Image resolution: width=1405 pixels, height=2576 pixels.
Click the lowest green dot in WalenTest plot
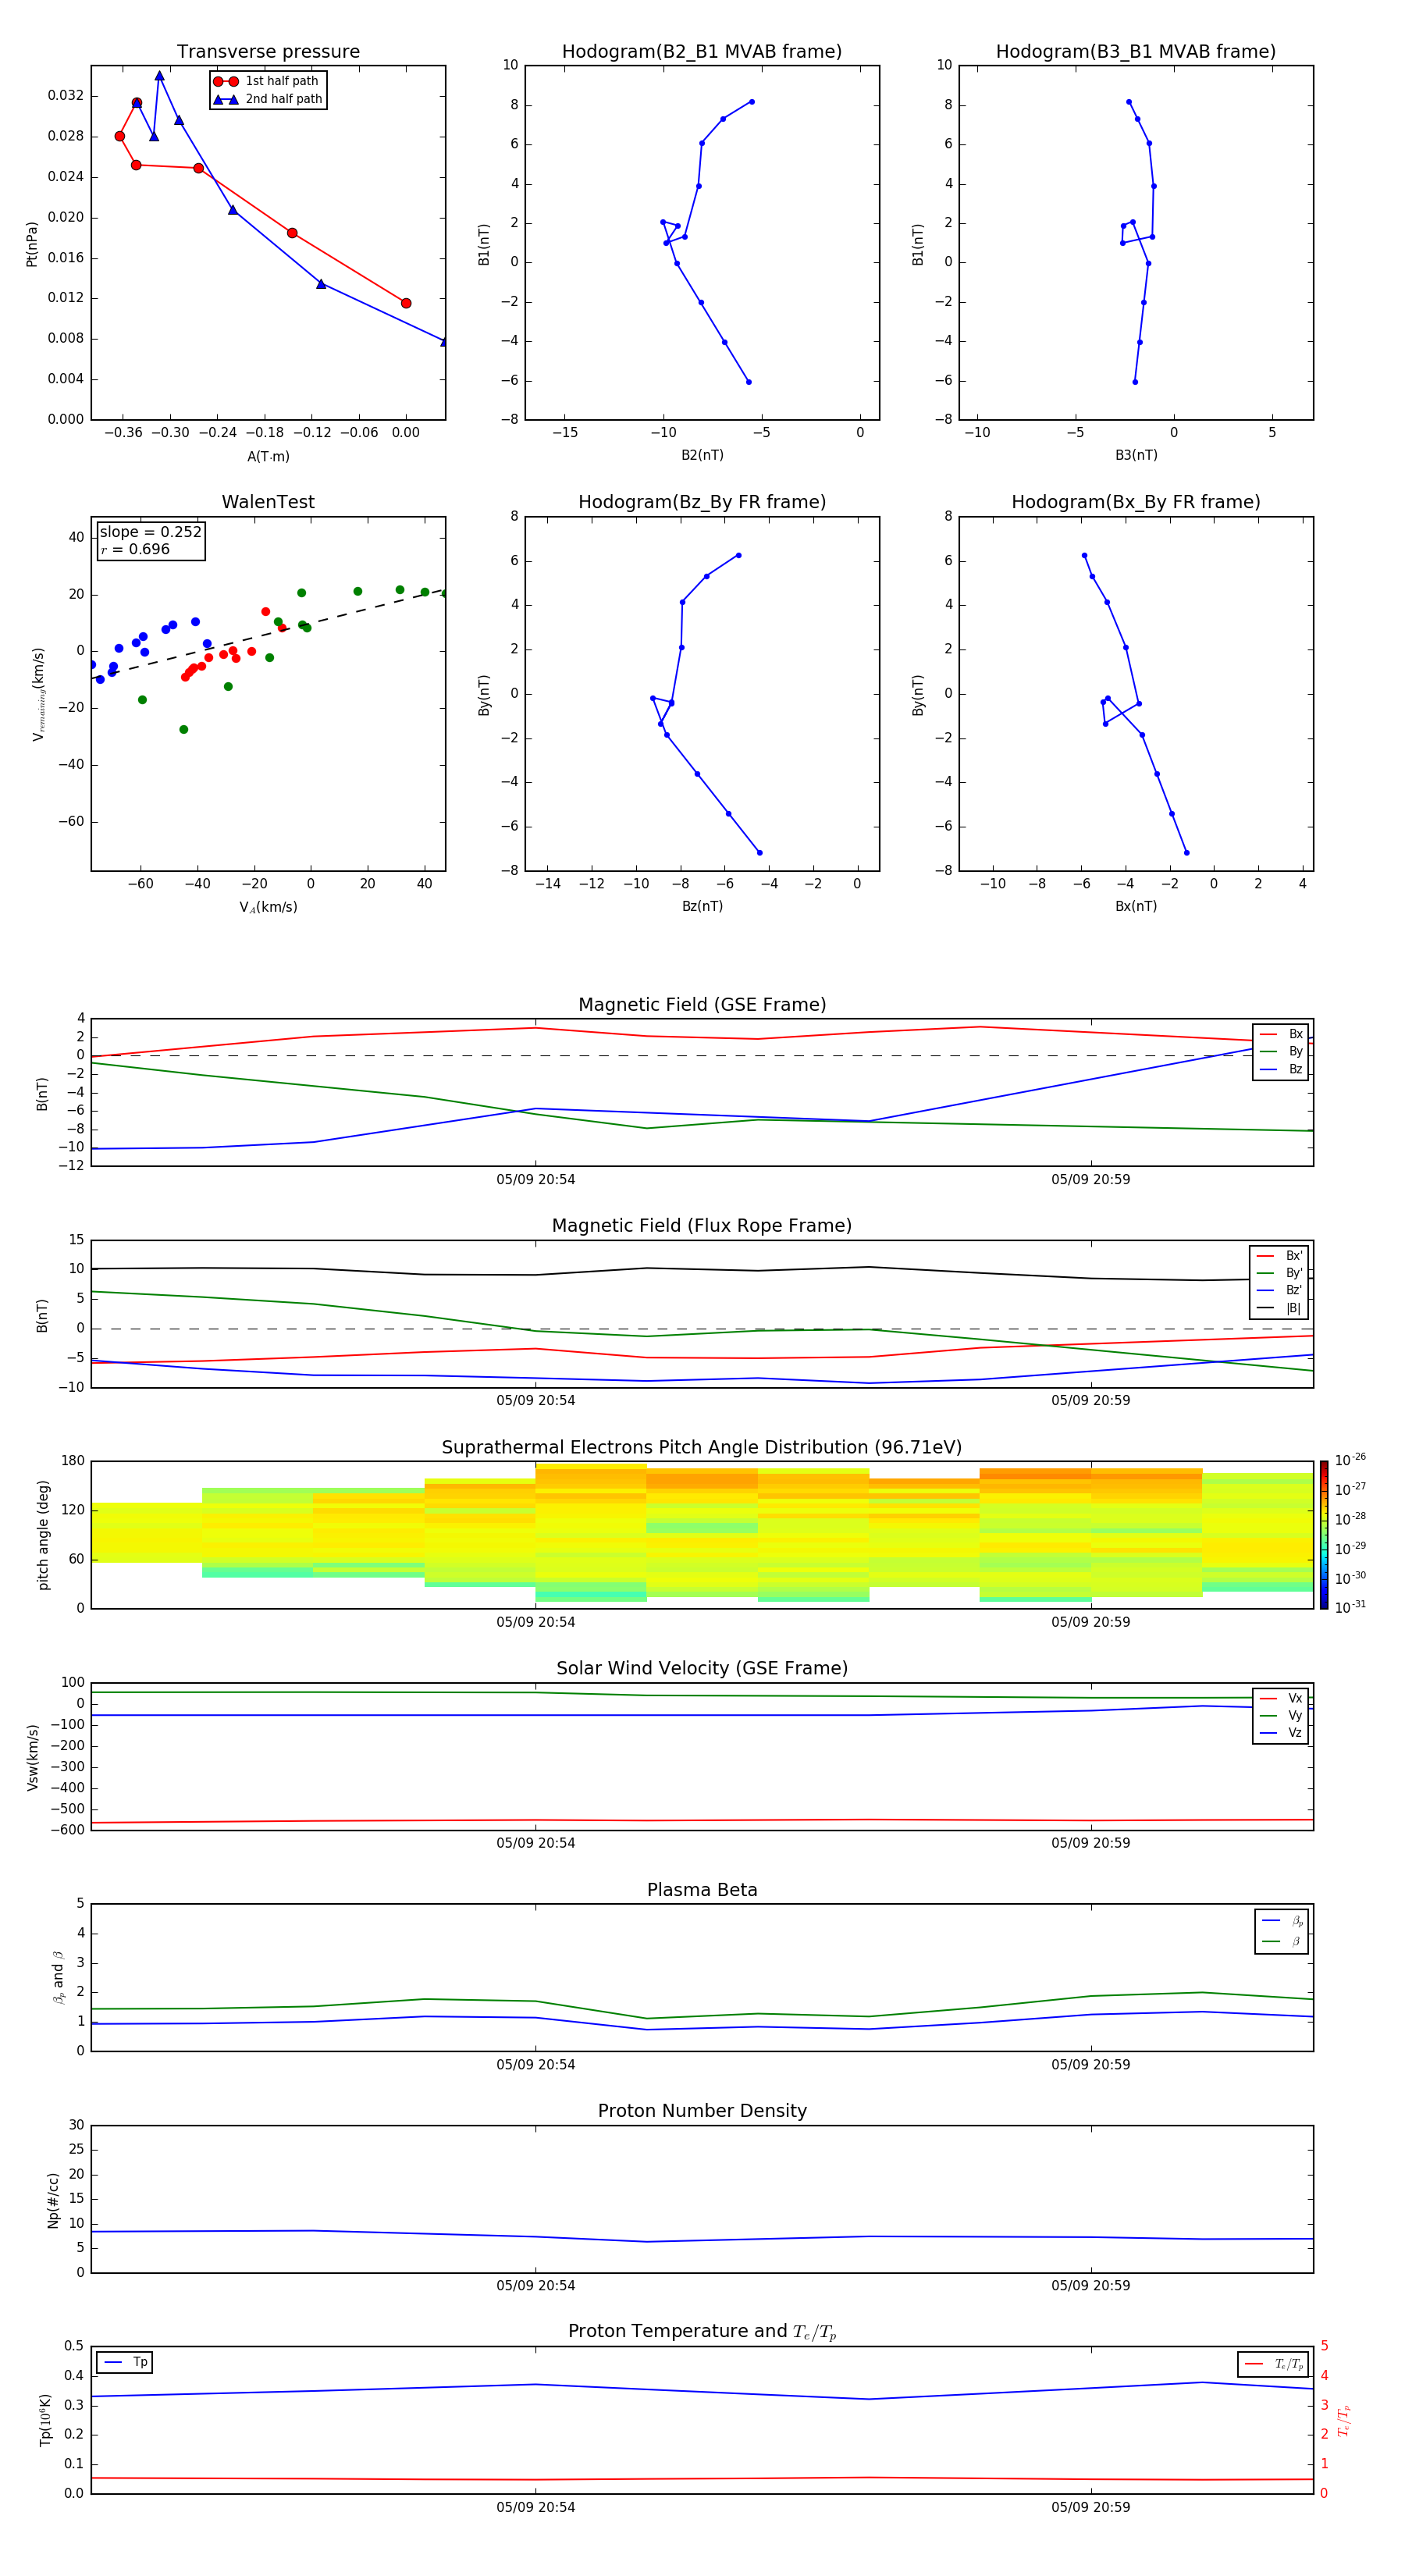184,730
